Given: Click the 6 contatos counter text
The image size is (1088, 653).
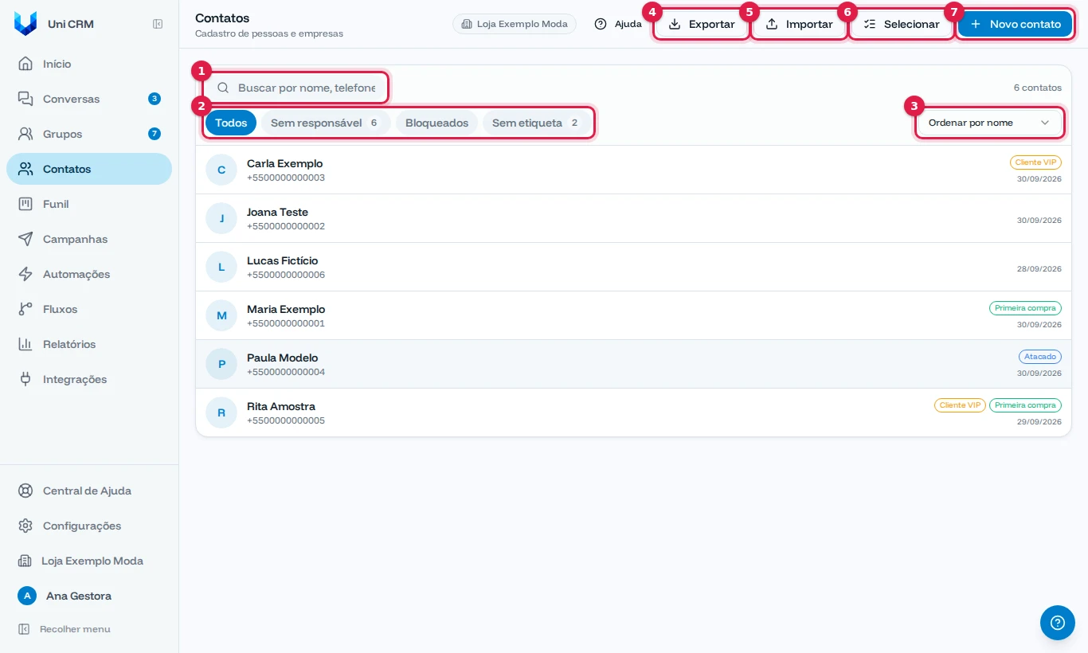Looking at the screenshot, I should point(1038,88).
